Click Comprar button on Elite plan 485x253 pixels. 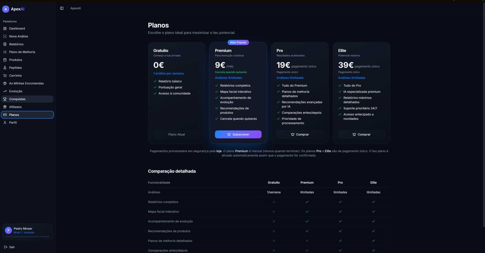pyautogui.click(x=361, y=135)
